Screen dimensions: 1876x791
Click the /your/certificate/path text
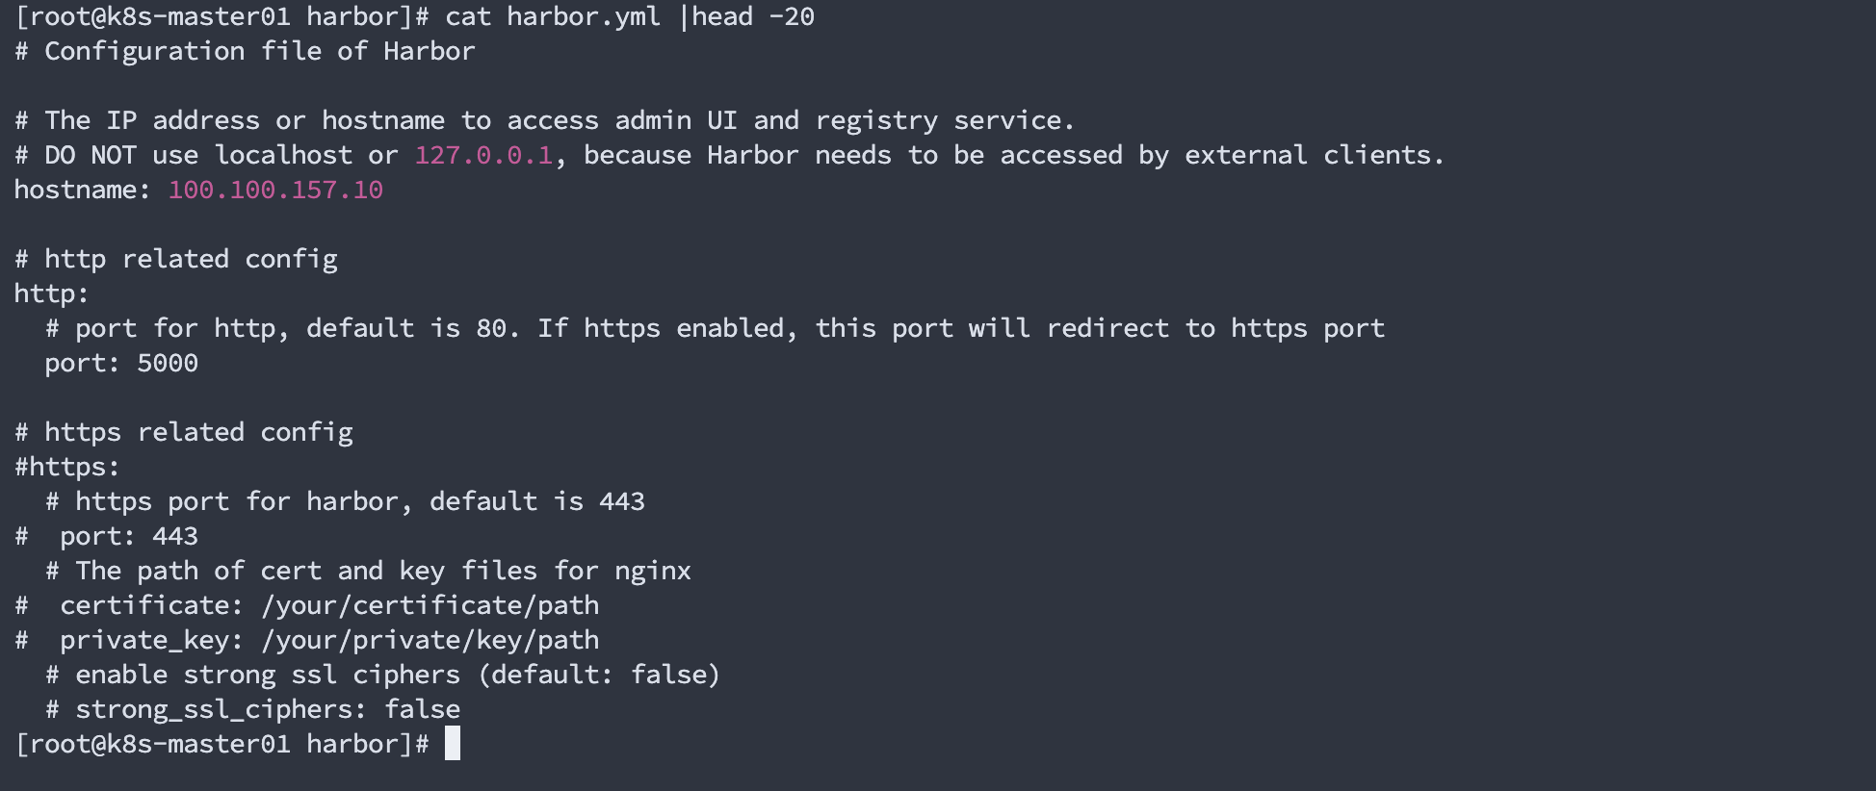(x=430, y=605)
